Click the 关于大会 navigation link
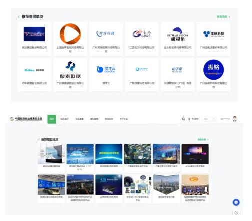 pos(124,119)
